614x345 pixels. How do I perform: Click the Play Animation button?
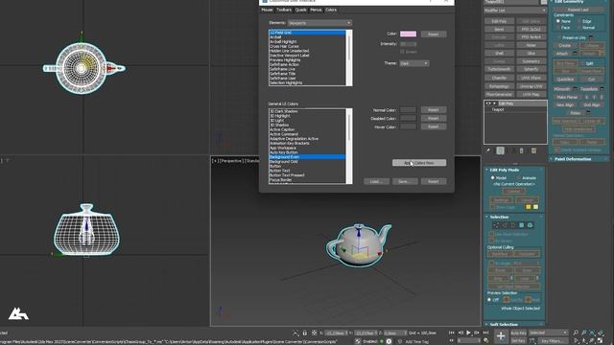pos(468,333)
